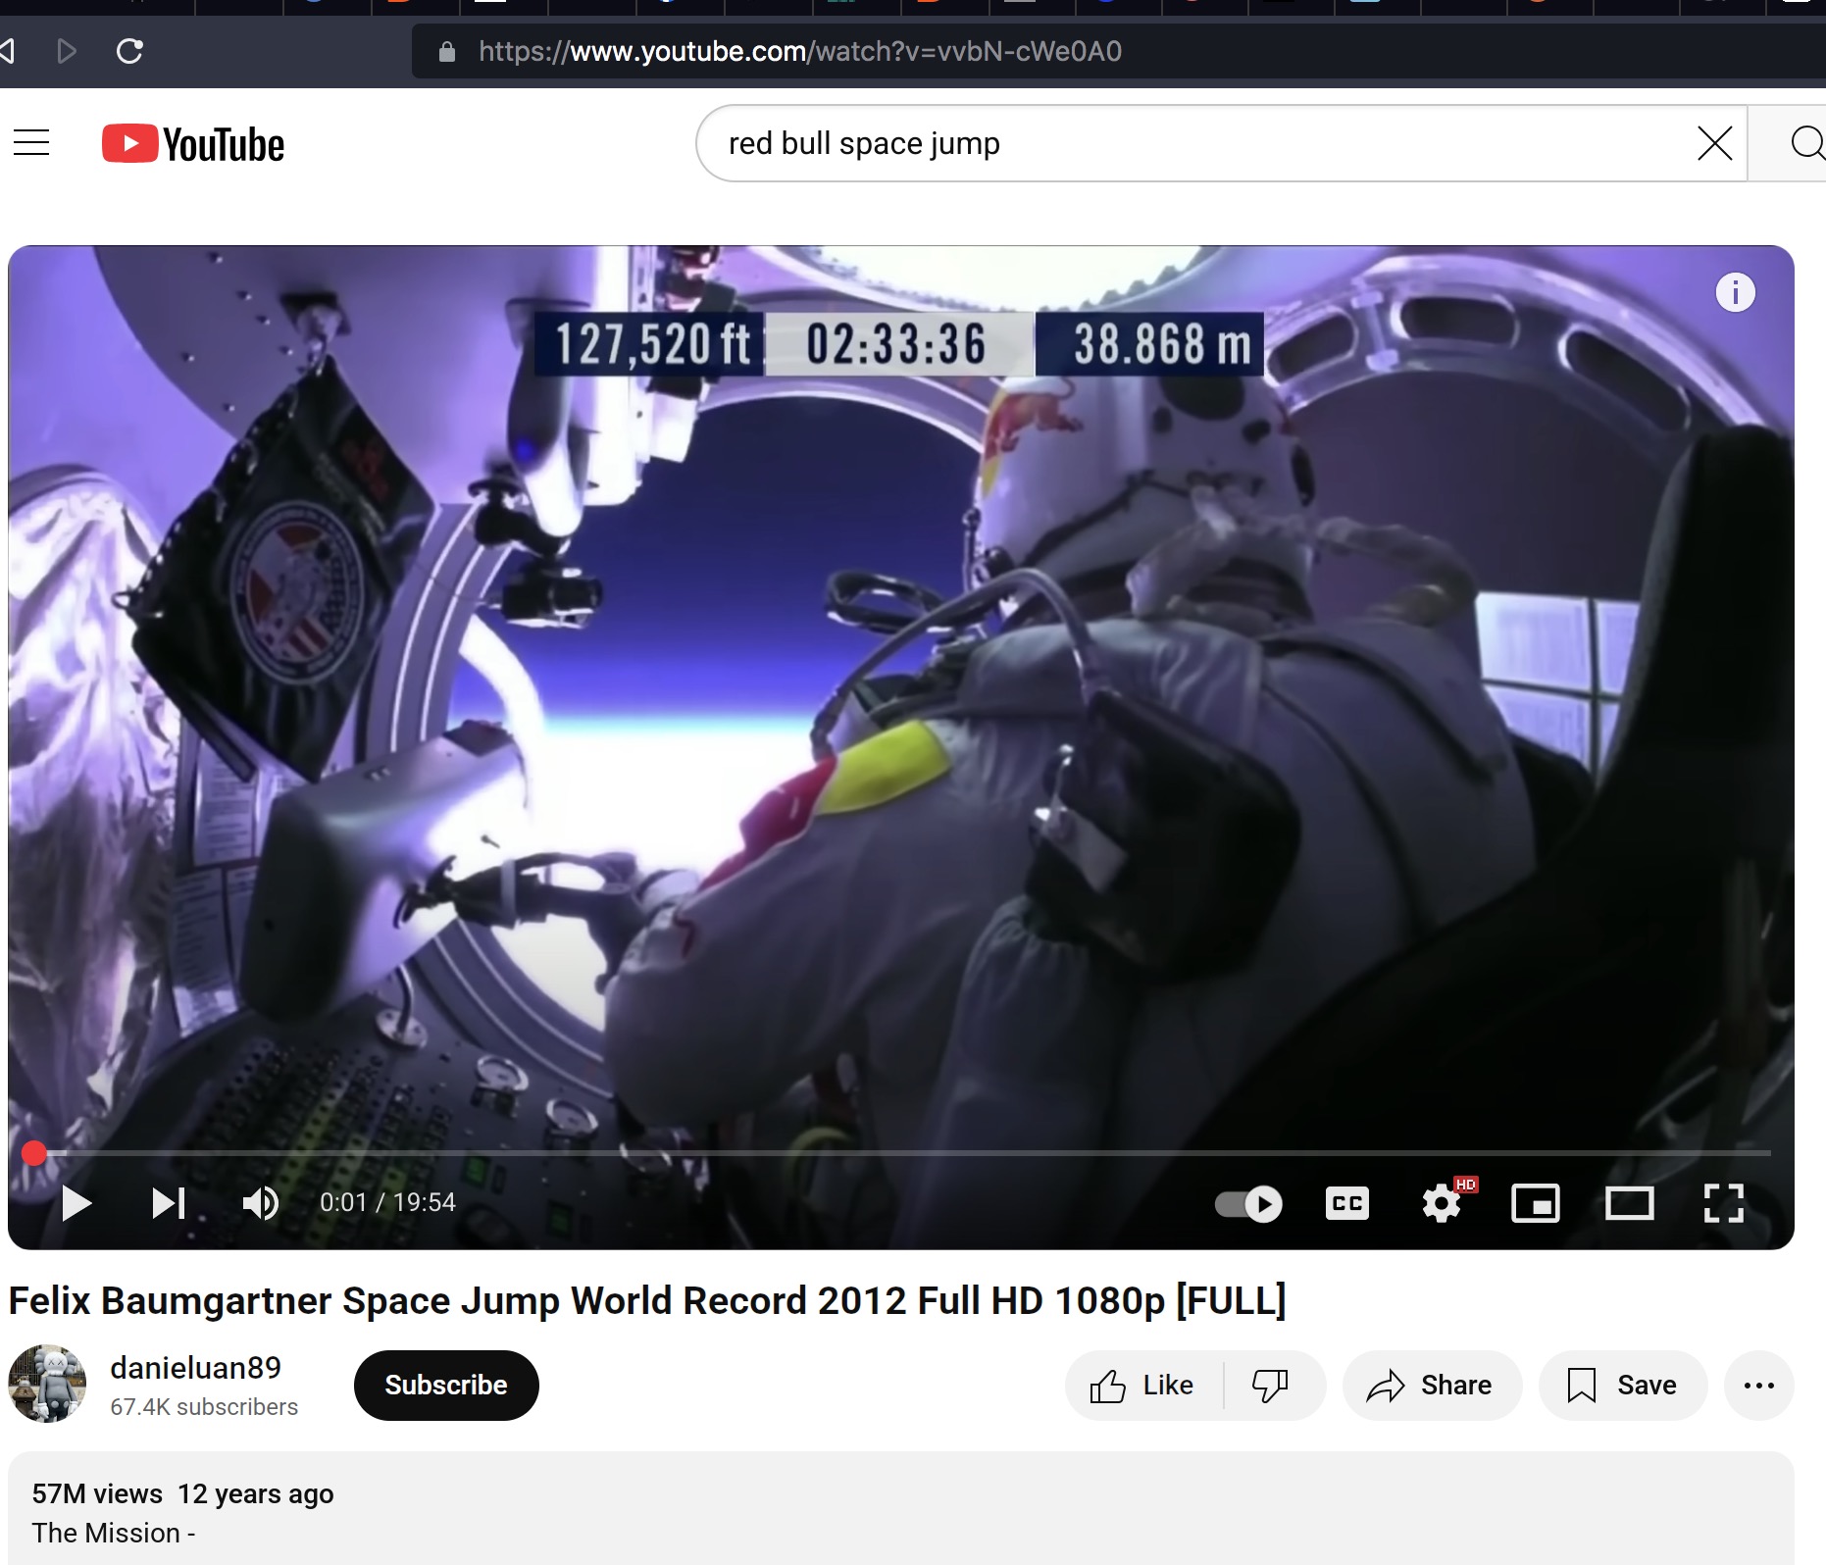1826x1565 pixels.
Task: Open more actions three-dot menu
Action: tap(1758, 1386)
